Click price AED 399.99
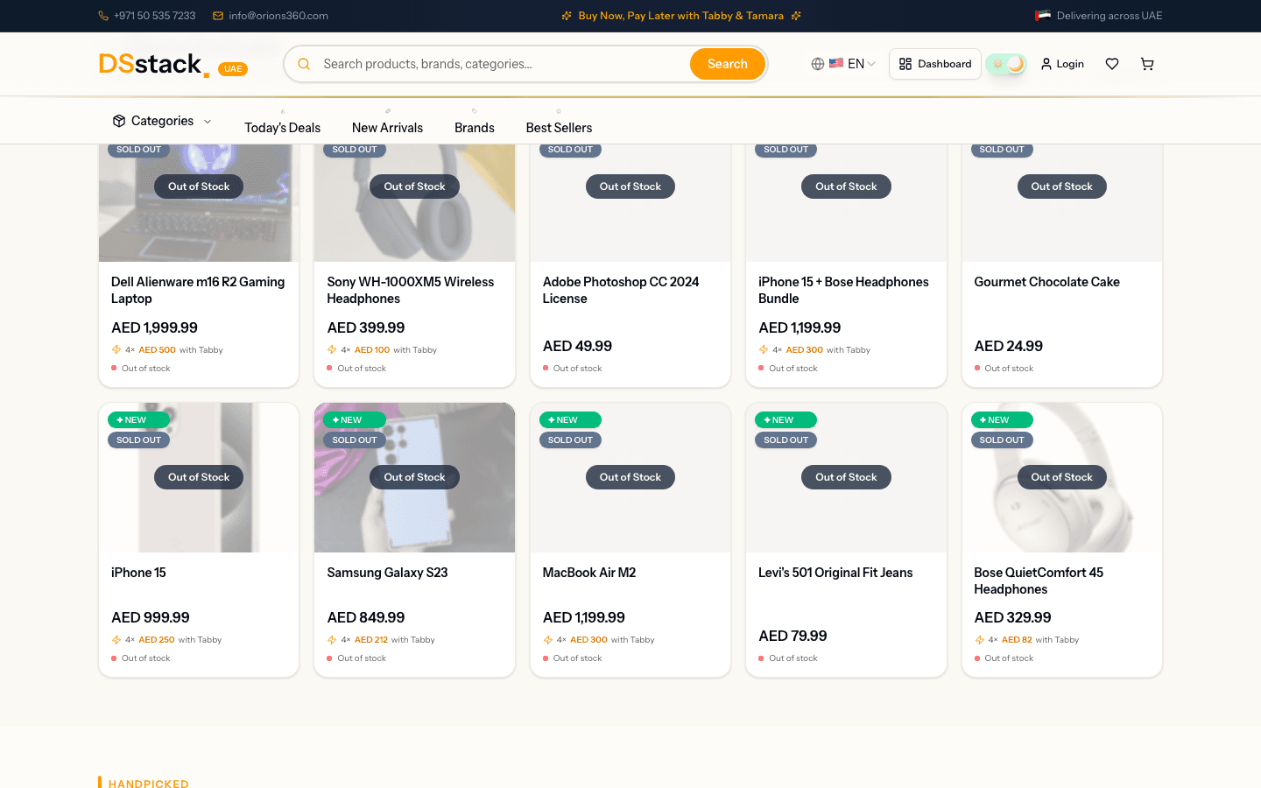The width and height of the screenshot is (1261, 788). point(365,327)
